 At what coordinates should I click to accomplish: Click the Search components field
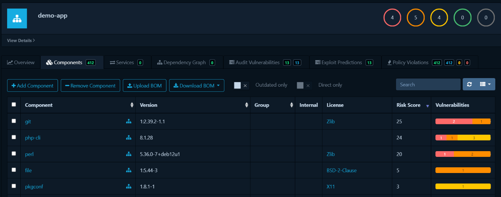pyautogui.click(x=428, y=85)
